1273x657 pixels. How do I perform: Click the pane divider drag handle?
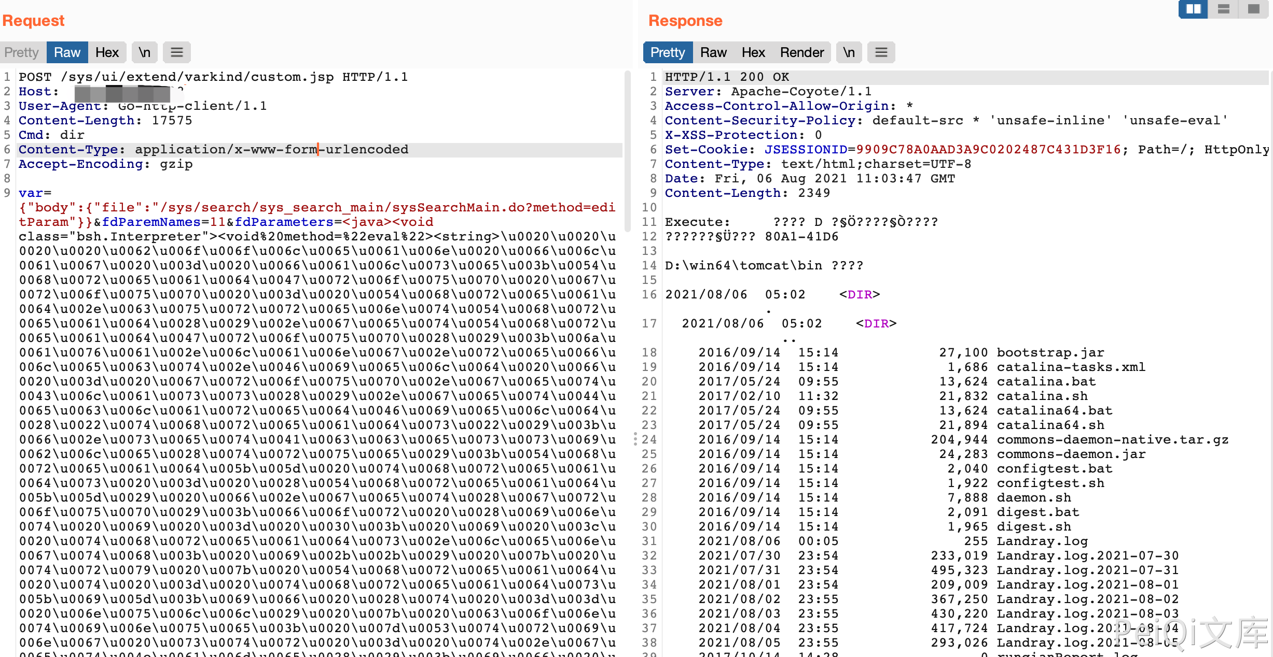(635, 439)
